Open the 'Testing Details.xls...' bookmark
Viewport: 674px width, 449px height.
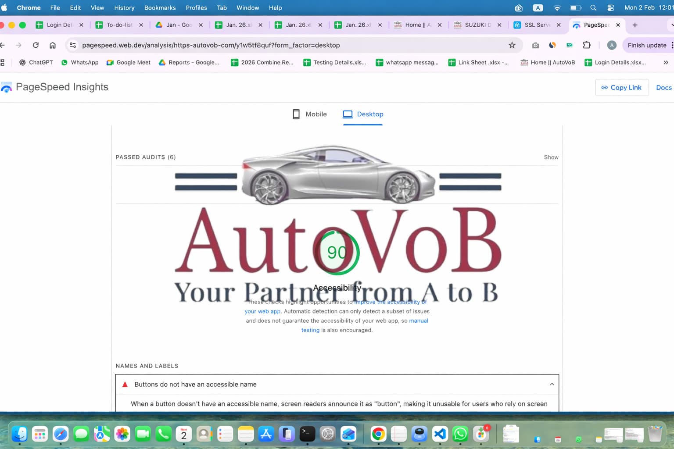click(335, 63)
